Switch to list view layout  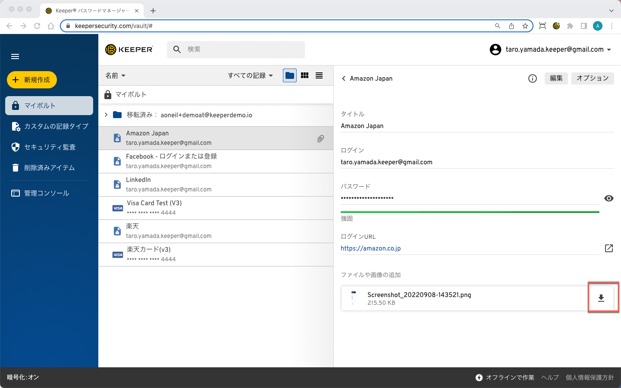(x=319, y=75)
